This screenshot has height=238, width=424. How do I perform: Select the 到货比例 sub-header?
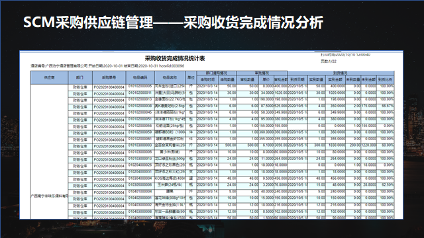[x=386, y=79]
